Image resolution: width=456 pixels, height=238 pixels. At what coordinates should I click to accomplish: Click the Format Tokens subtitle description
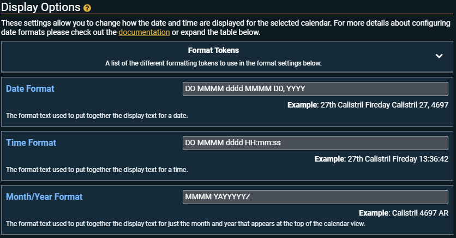pyautogui.click(x=213, y=63)
